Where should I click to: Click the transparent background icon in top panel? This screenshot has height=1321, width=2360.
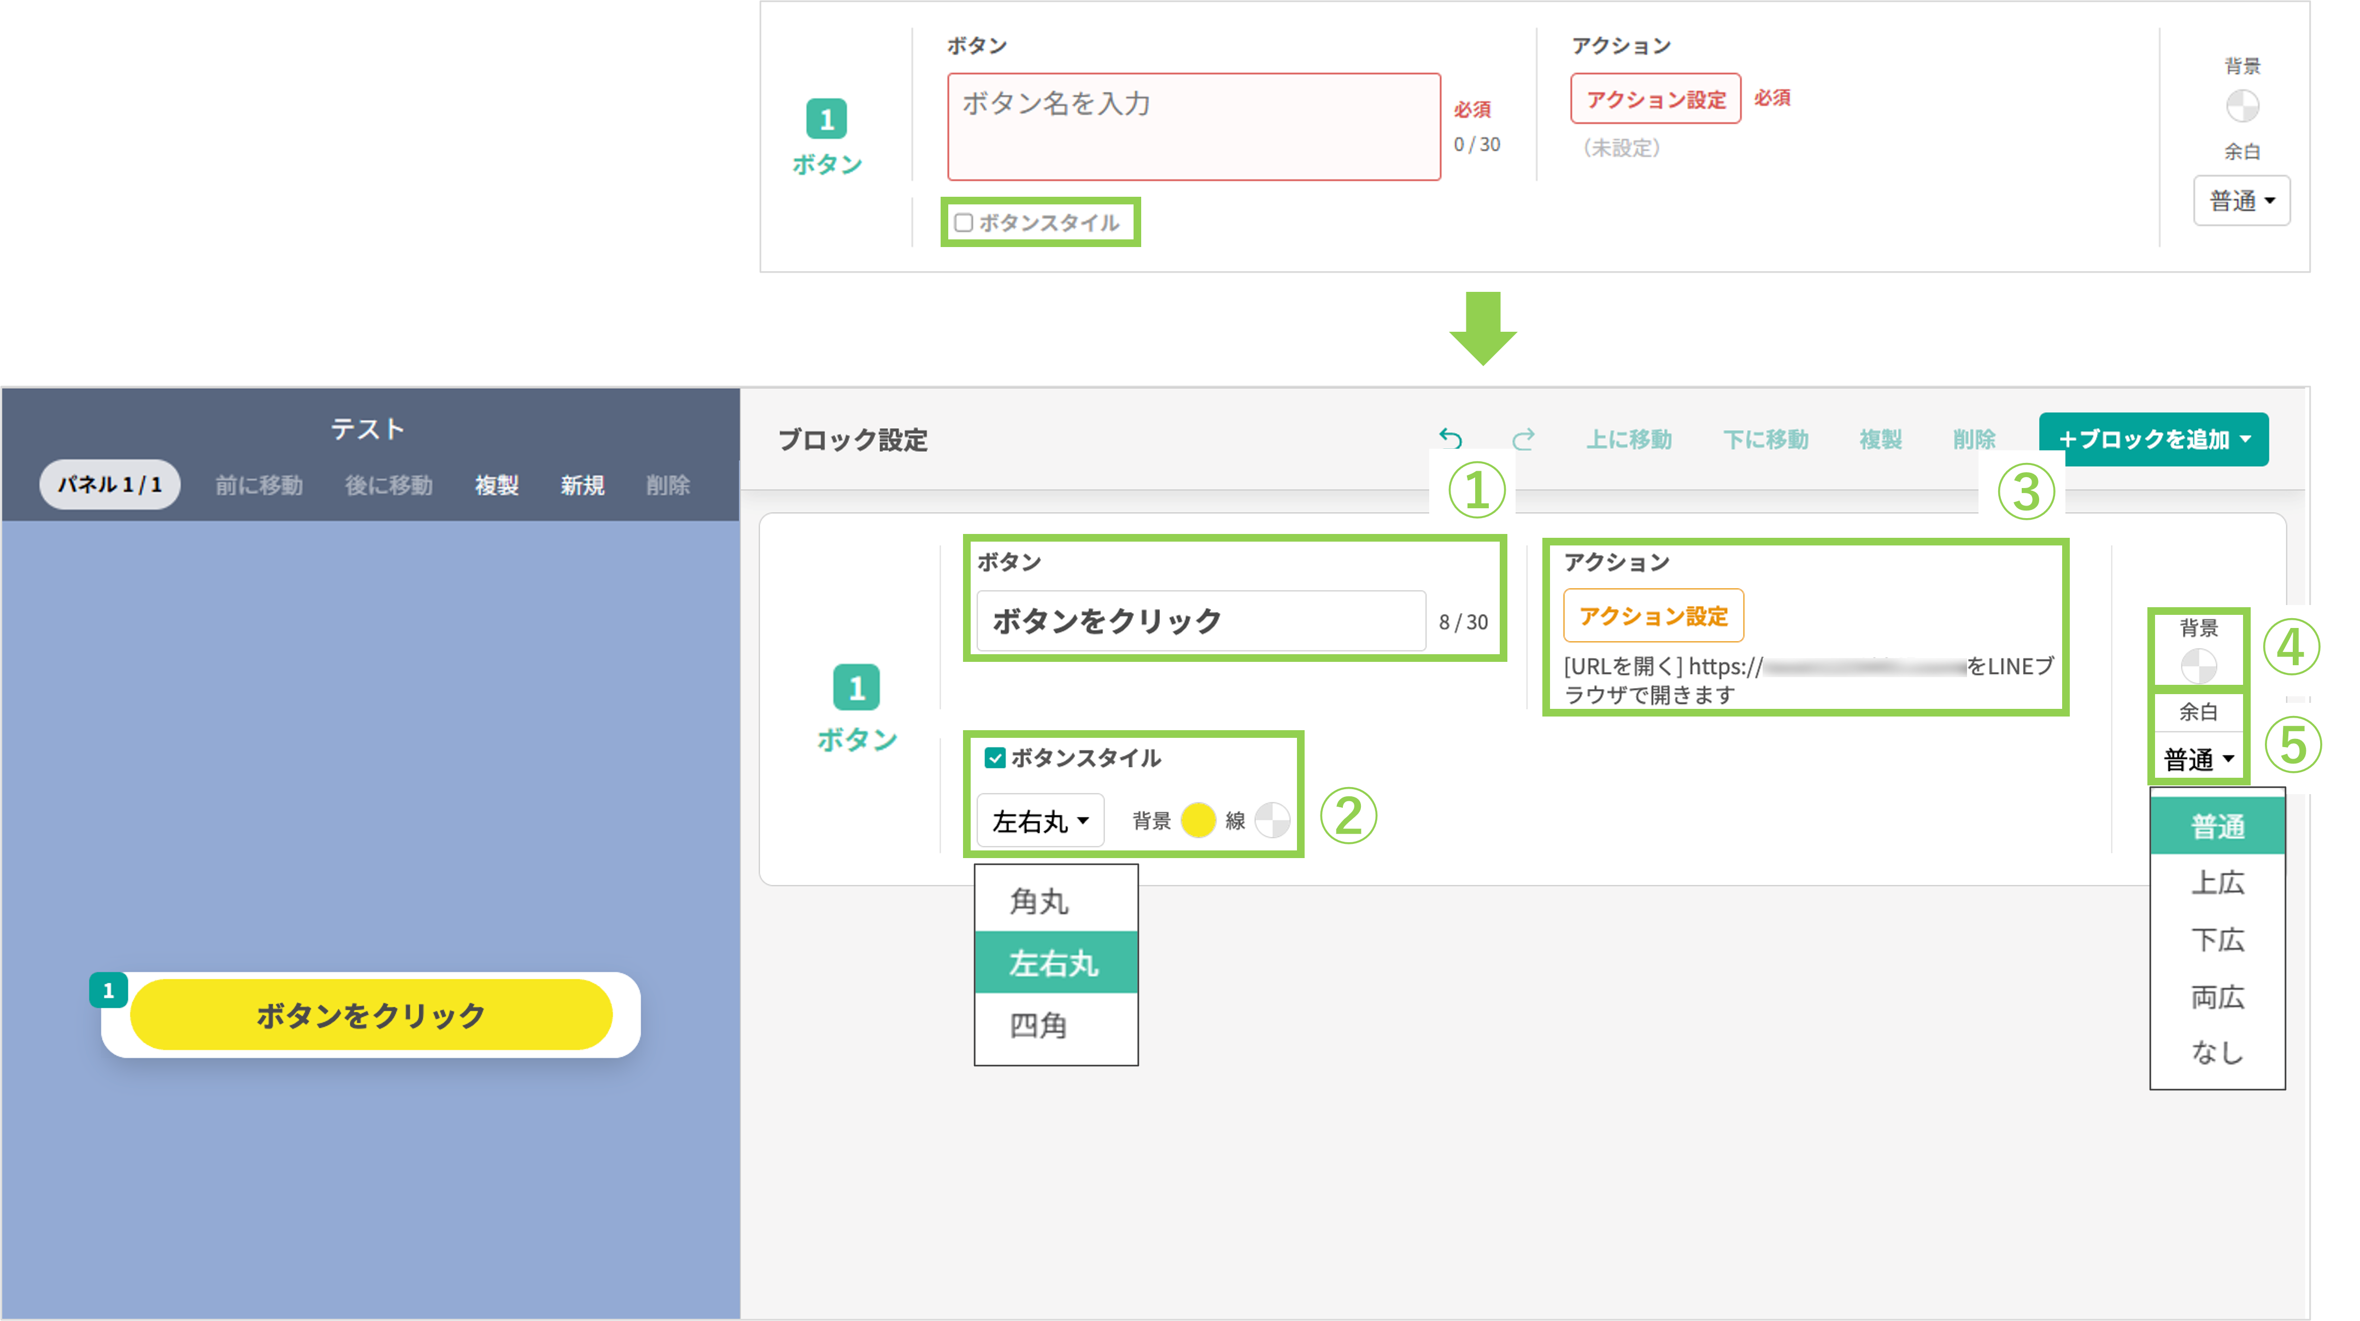point(2242,106)
